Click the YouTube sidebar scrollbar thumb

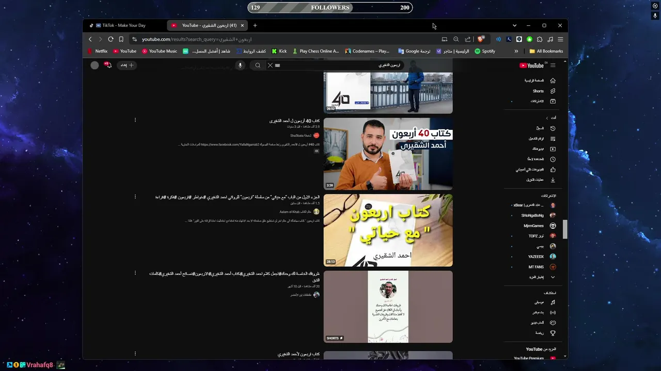click(565, 229)
